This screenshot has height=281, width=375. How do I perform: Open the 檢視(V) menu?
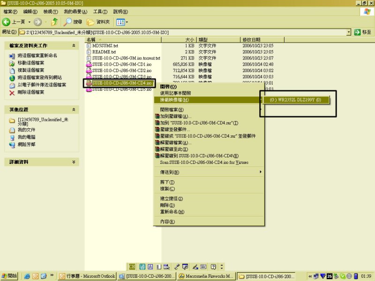(x=51, y=11)
